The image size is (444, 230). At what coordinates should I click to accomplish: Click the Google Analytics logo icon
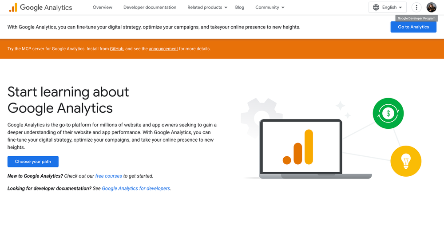click(x=13, y=8)
